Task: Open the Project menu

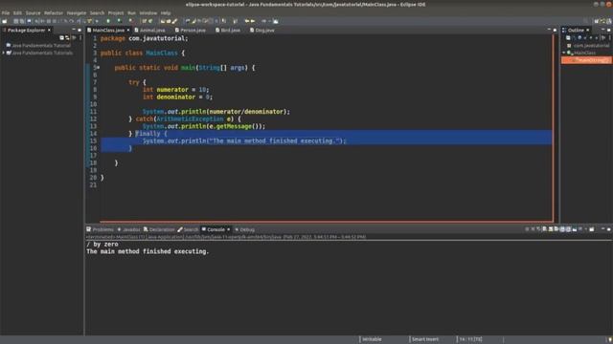Action: tap(116, 12)
